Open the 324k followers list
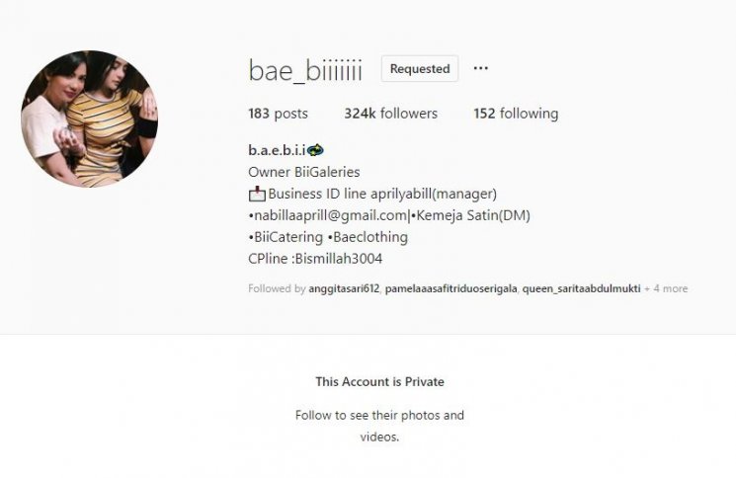The image size is (736, 478). pos(390,114)
